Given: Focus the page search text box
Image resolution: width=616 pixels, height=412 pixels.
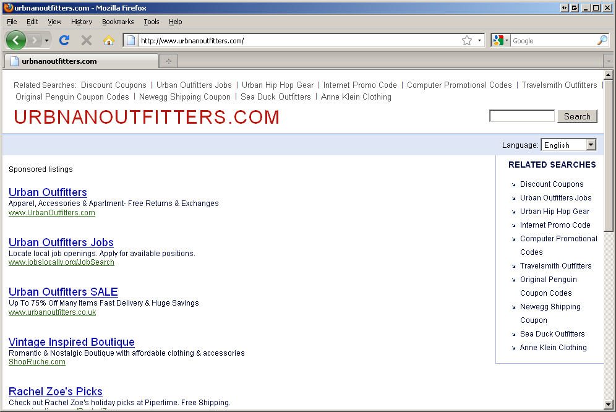Looking at the screenshot, I should tap(522, 116).
